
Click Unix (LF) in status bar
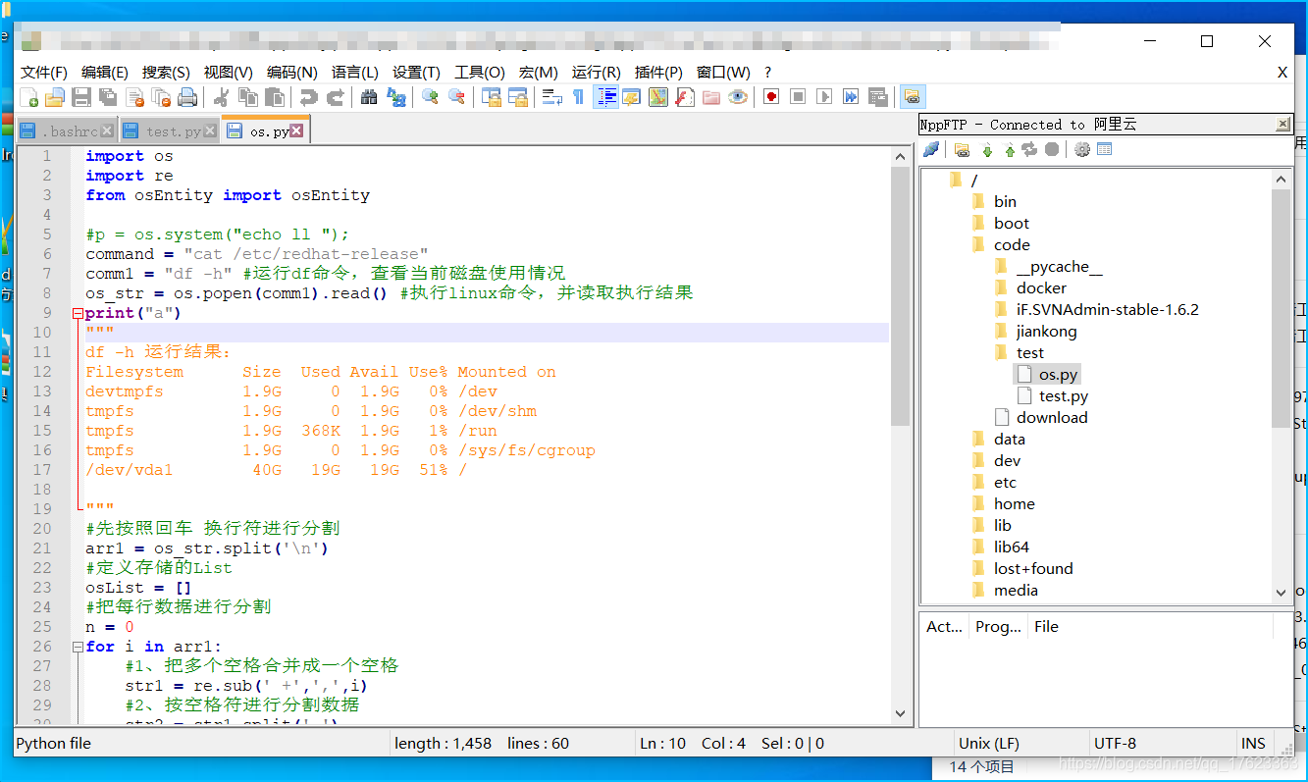[x=988, y=743]
